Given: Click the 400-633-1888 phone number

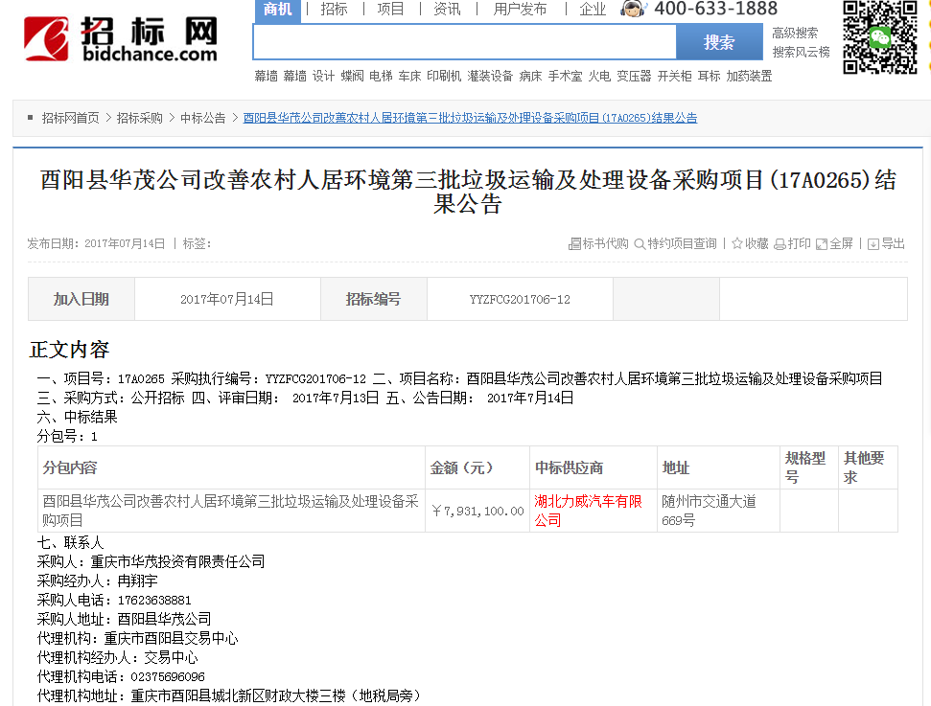Looking at the screenshot, I should pyautogui.click(x=715, y=9).
